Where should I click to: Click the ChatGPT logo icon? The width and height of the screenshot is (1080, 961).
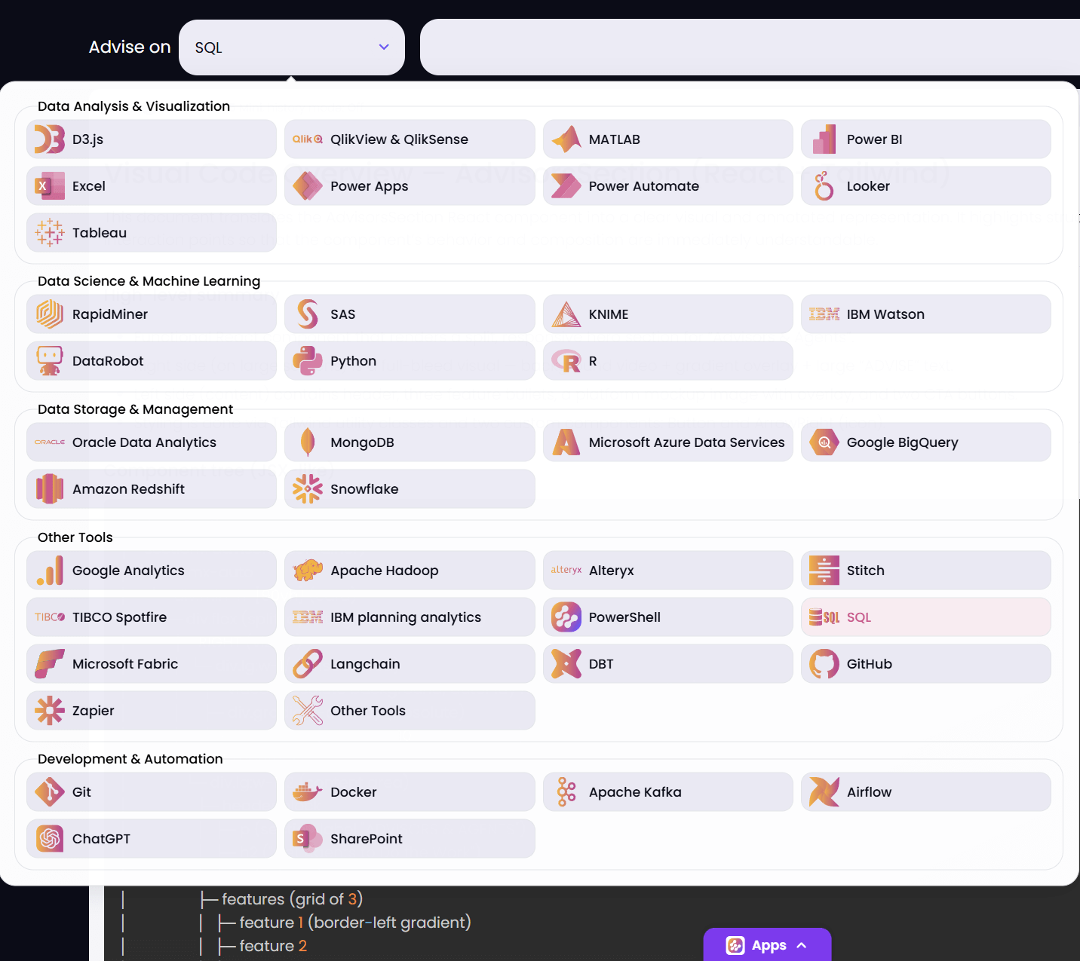50,839
